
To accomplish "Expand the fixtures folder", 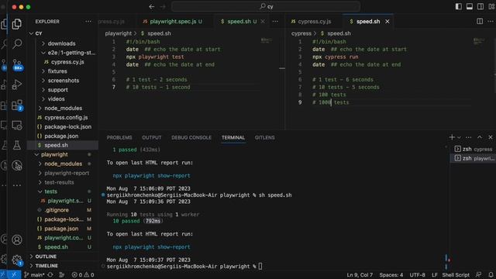I will pos(63,71).
